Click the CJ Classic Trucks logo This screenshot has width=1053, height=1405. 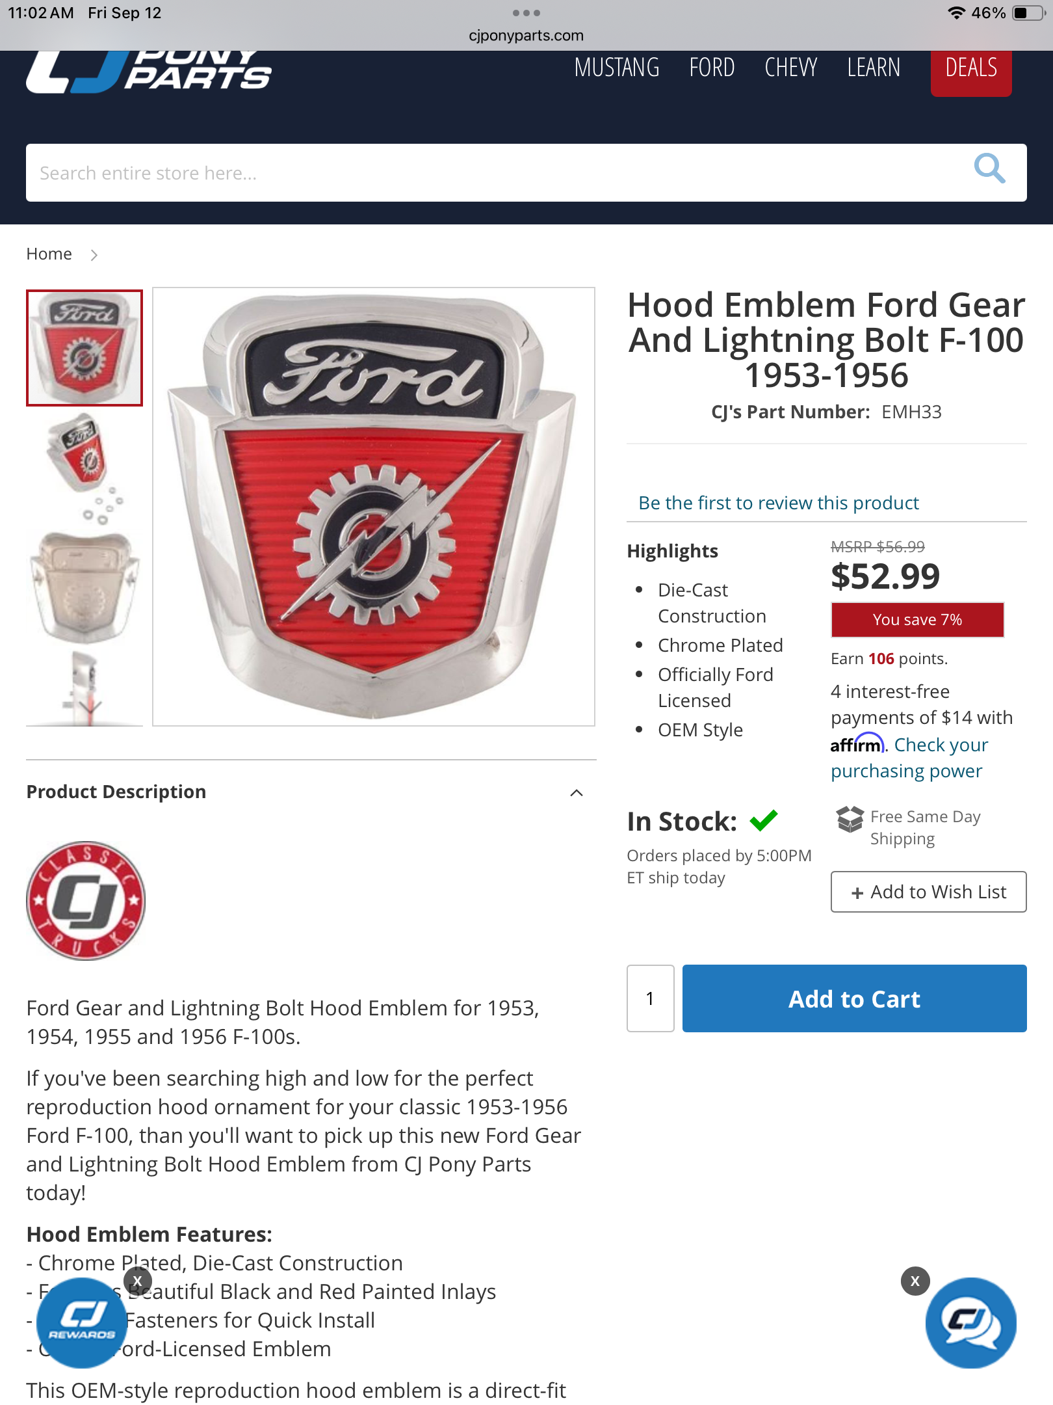click(x=85, y=900)
